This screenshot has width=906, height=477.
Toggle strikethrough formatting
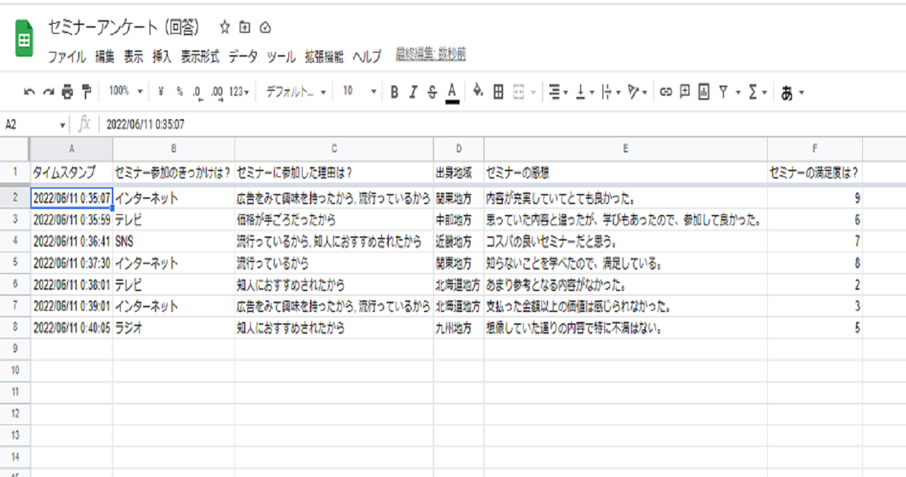pyautogui.click(x=432, y=92)
